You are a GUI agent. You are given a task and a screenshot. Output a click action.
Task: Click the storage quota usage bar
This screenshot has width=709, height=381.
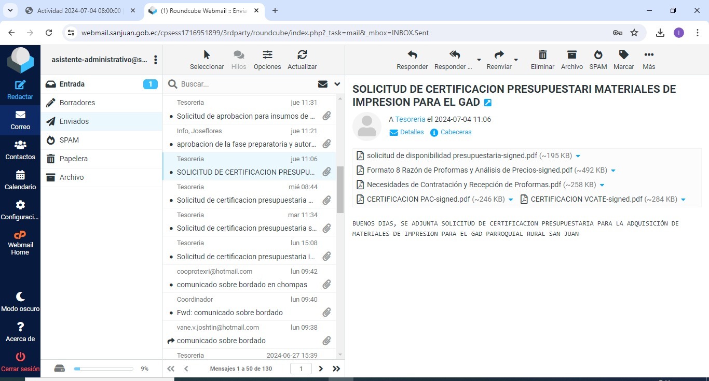pos(103,369)
